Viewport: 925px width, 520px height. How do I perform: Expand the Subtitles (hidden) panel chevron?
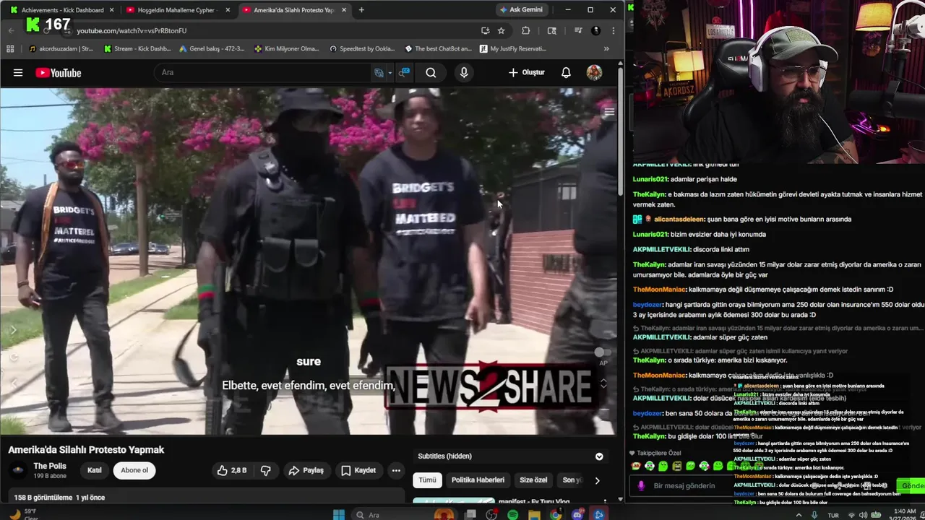(599, 456)
